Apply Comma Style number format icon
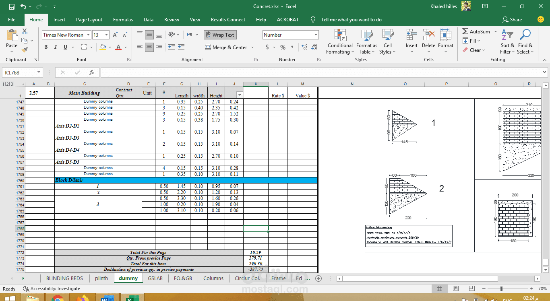Image resolution: width=550 pixels, height=301 pixels. coord(293,47)
